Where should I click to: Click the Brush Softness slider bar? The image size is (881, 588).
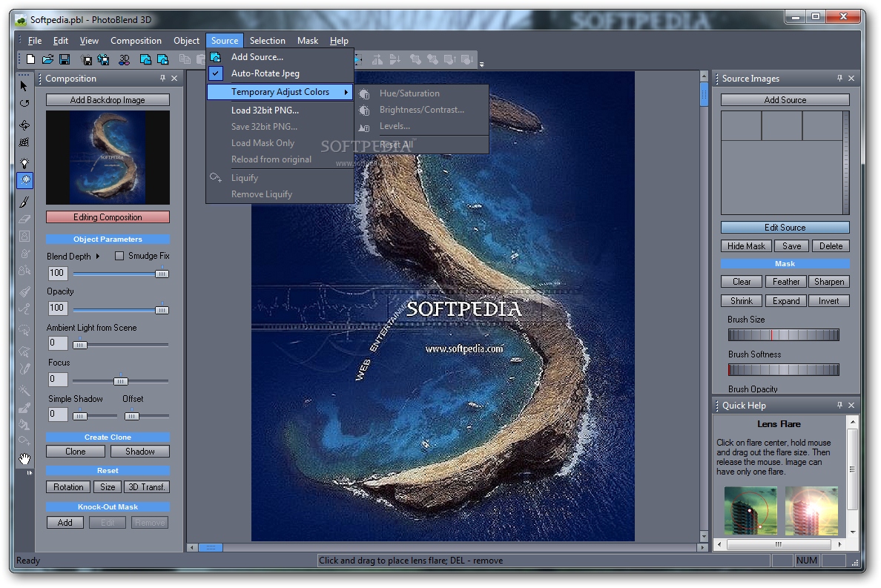click(783, 369)
